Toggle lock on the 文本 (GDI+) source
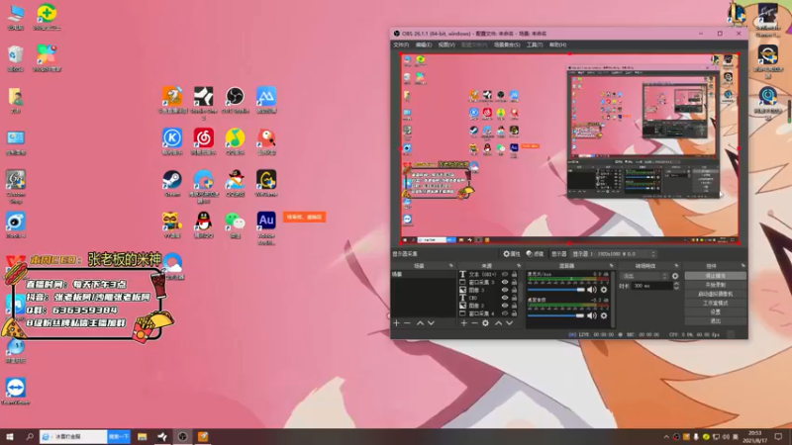This screenshot has height=445, width=792. pos(514,275)
